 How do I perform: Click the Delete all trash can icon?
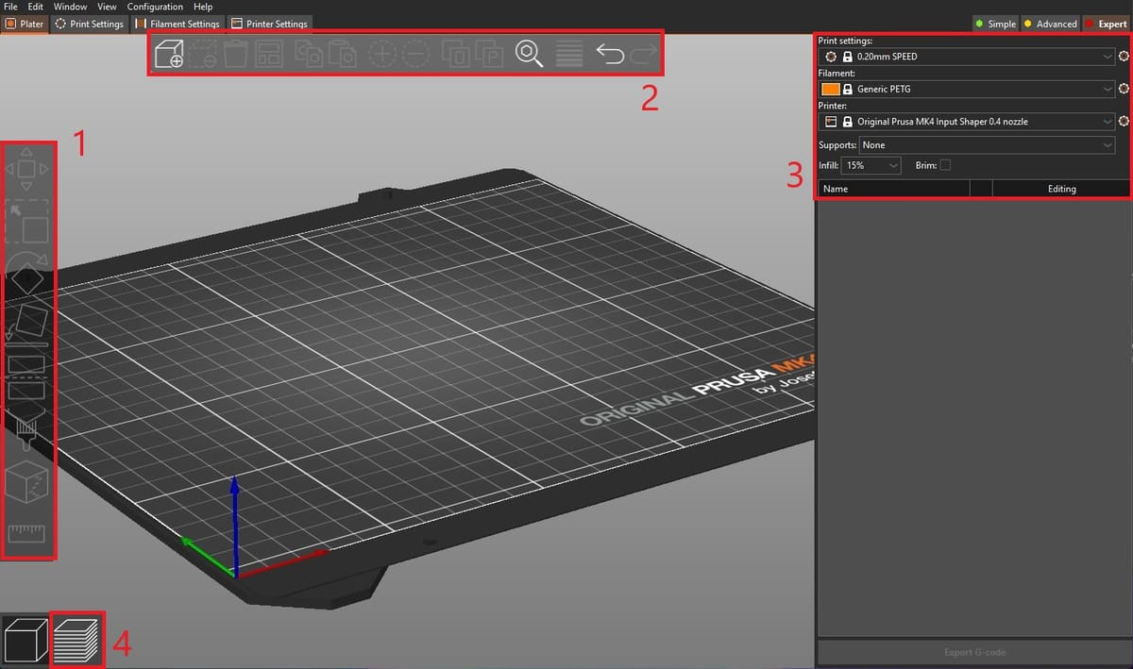(235, 54)
